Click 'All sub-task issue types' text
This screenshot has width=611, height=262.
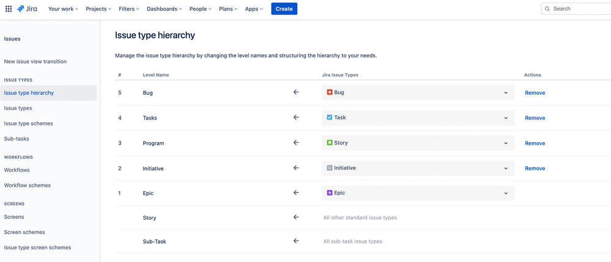353,241
